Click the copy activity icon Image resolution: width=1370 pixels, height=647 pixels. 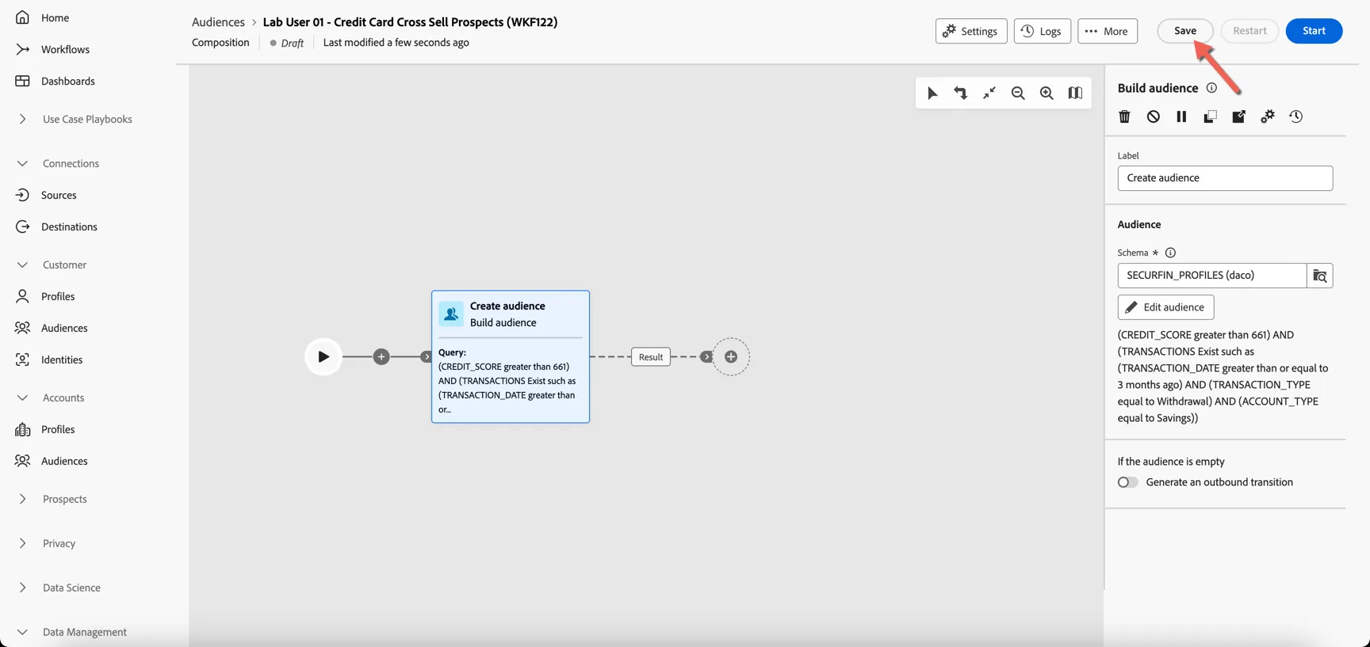[x=1210, y=116]
